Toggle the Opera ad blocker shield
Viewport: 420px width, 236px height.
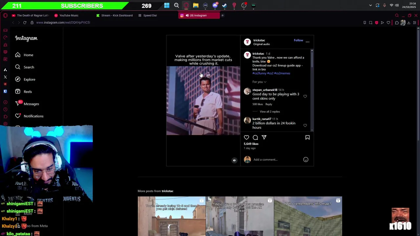click(x=376, y=23)
